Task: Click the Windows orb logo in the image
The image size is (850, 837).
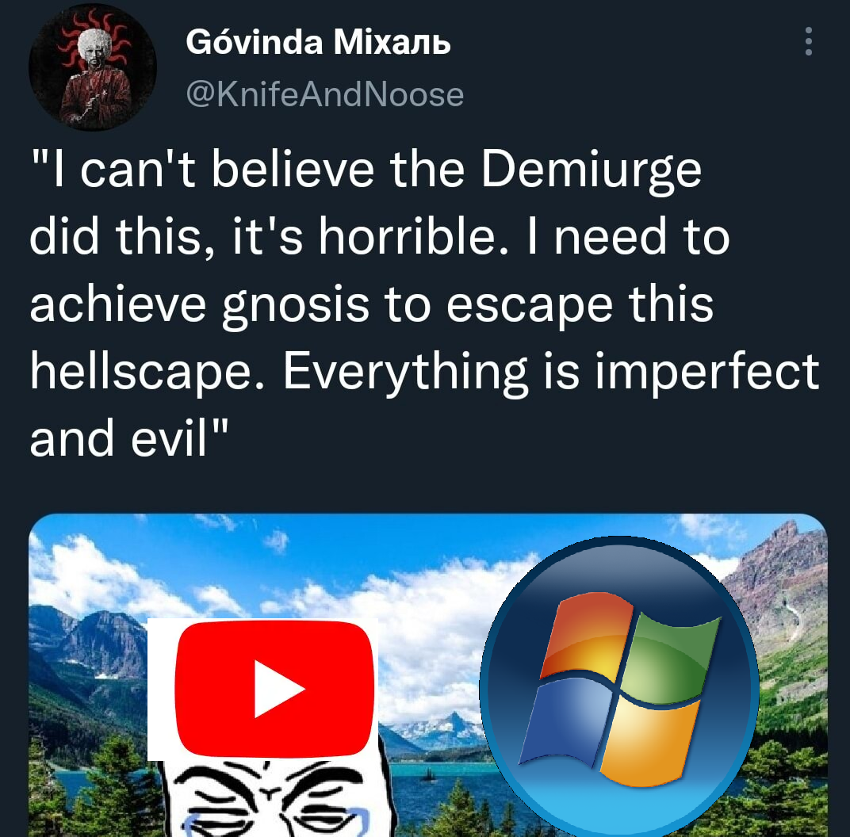Action: [x=619, y=687]
